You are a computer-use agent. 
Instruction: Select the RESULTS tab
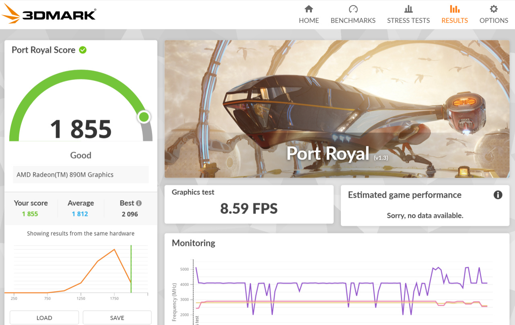click(455, 14)
